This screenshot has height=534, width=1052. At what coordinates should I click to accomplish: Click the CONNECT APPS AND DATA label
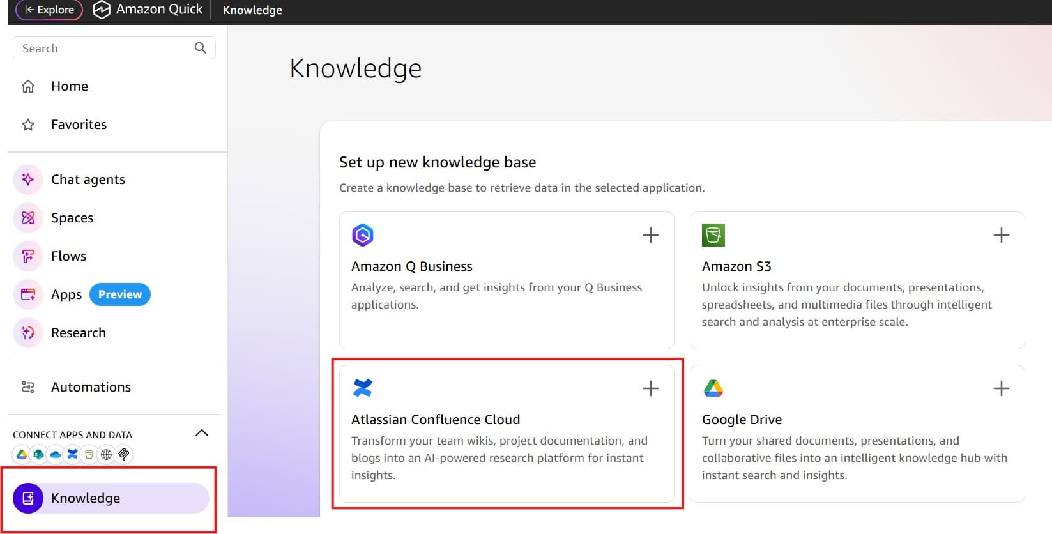pyautogui.click(x=73, y=435)
